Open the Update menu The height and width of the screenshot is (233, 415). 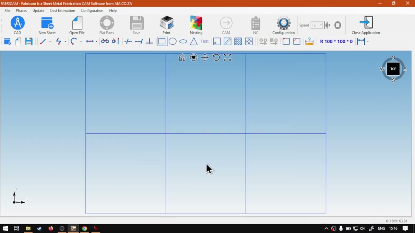point(38,10)
